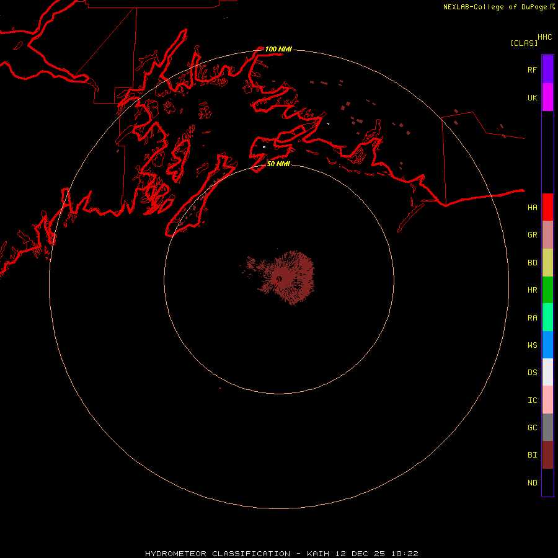Click the BI legend label
Viewport: 558px width, 558px height.
[x=533, y=455]
